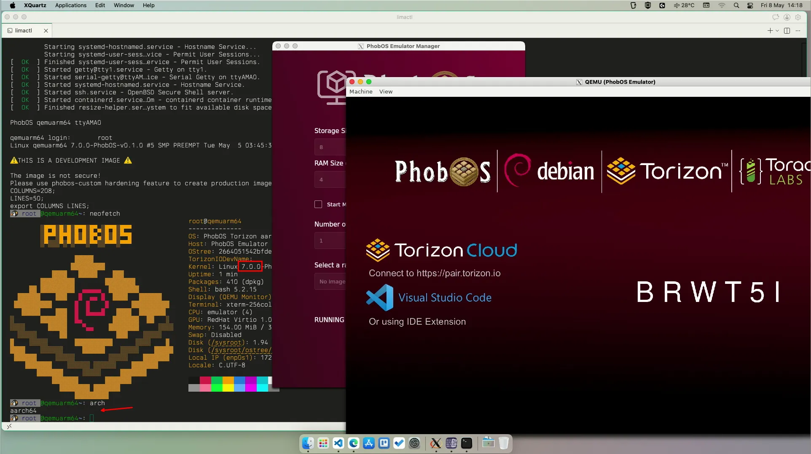Image resolution: width=811 pixels, height=454 pixels.
Task: Click the 'export COLUMNS LINES;' terminal line
Action: pyautogui.click(x=50, y=206)
